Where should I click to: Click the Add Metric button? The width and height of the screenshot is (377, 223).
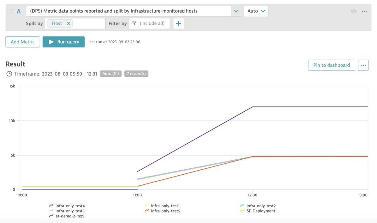pos(22,41)
